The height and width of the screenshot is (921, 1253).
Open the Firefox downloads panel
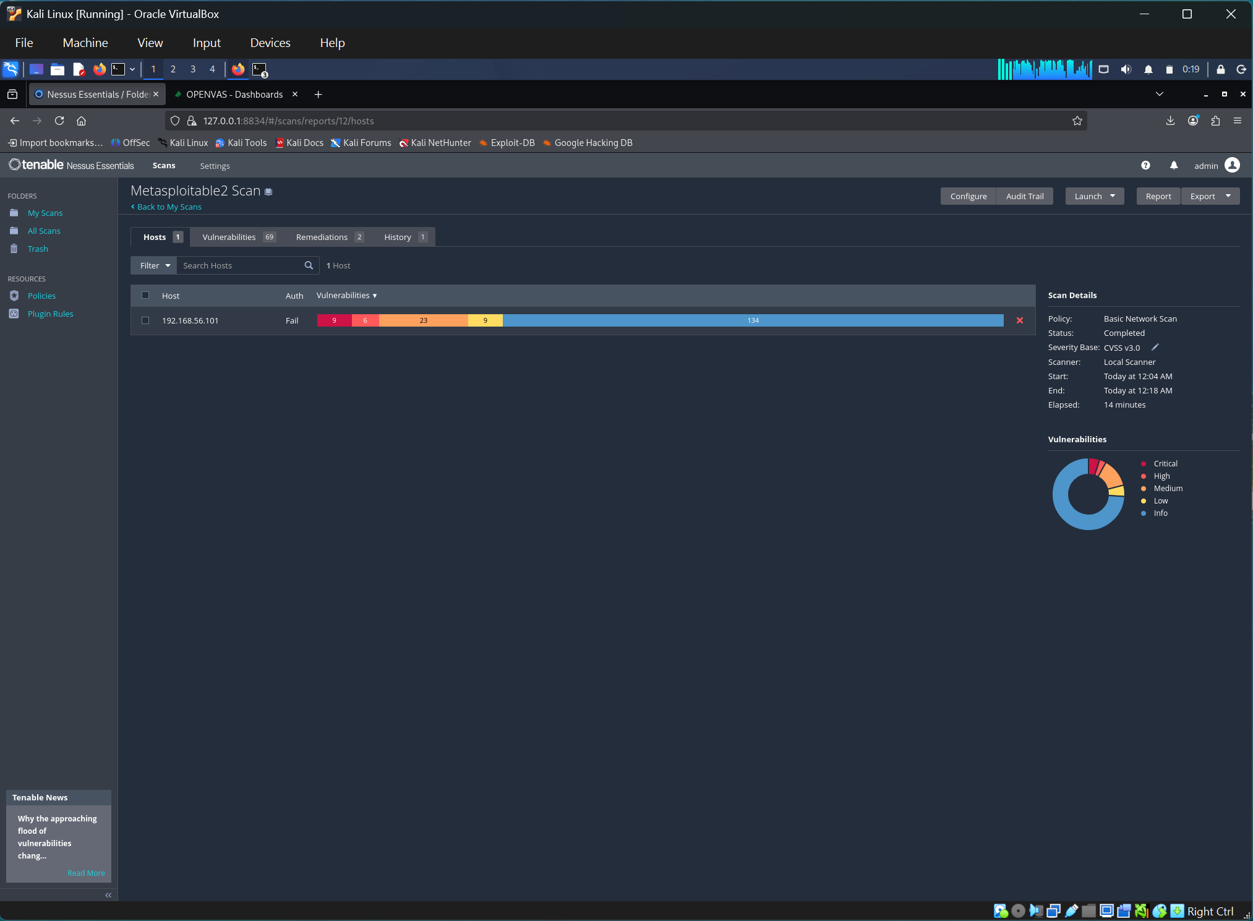coord(1170,121)
